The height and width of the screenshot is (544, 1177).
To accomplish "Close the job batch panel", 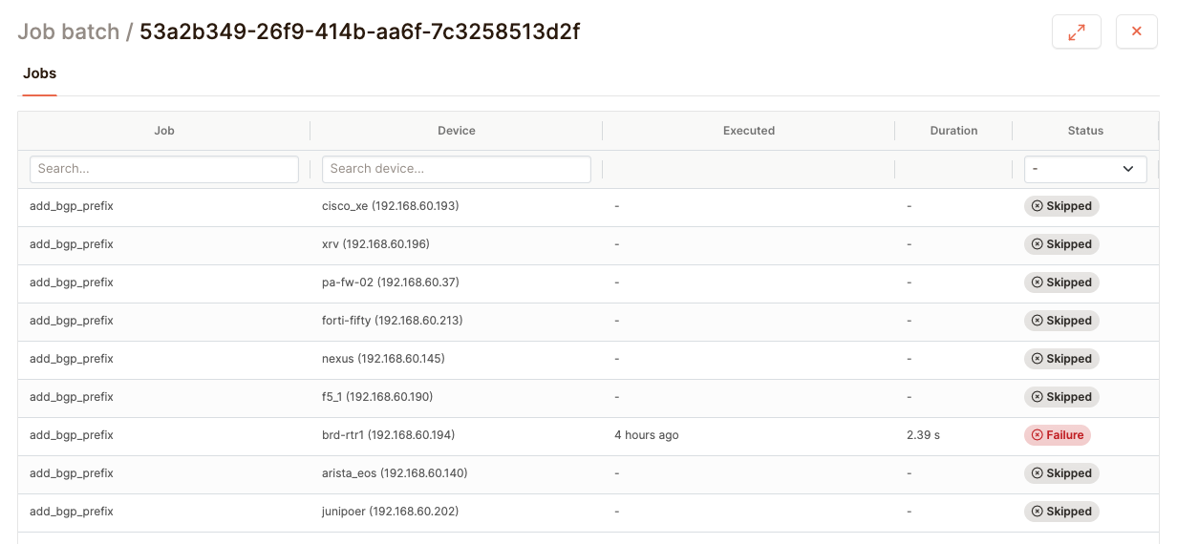I will 1136,31.
